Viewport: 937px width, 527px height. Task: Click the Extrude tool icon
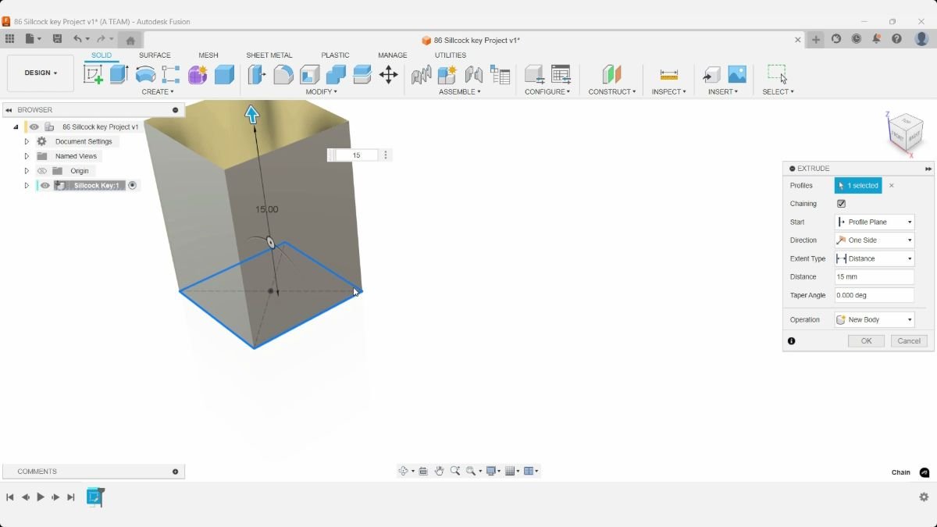119,74
